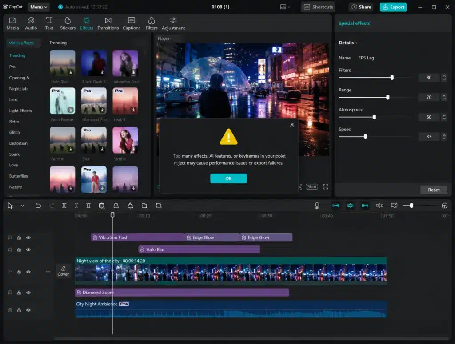Viewport: 455px width, 344px height.
Task: Click the Split clip icon
Action: click(64, 206)
